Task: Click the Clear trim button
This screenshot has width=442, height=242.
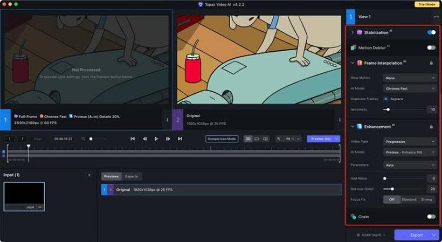Action: click(x=38, y=139)
